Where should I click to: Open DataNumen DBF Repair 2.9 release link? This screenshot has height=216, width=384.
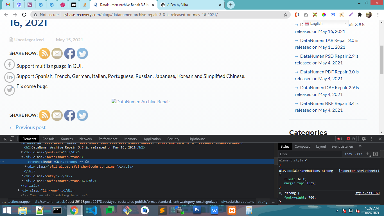coord(327,91)
